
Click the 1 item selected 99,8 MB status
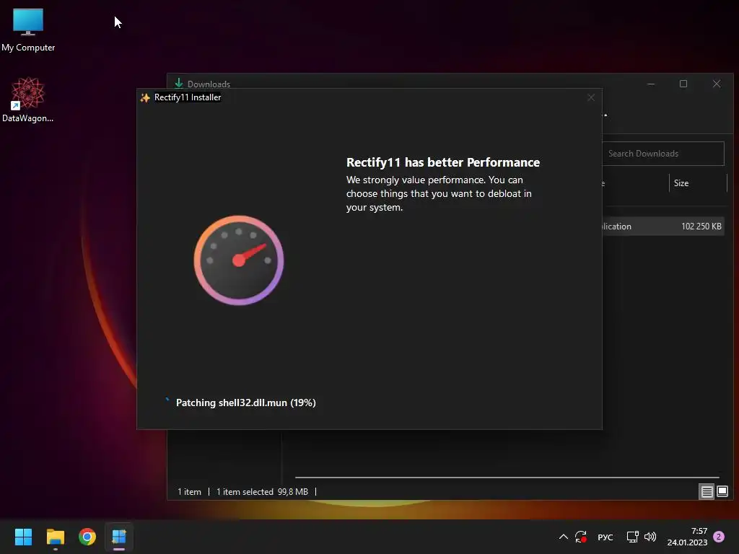[262, 492]
